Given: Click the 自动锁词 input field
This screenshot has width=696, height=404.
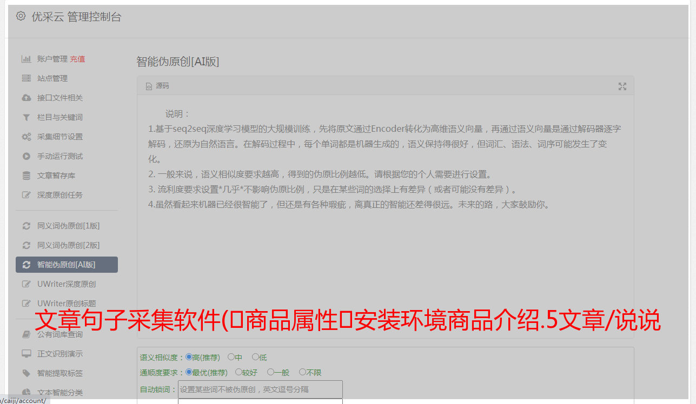Looking at the screenshot, I should click(x=260, y=389).
